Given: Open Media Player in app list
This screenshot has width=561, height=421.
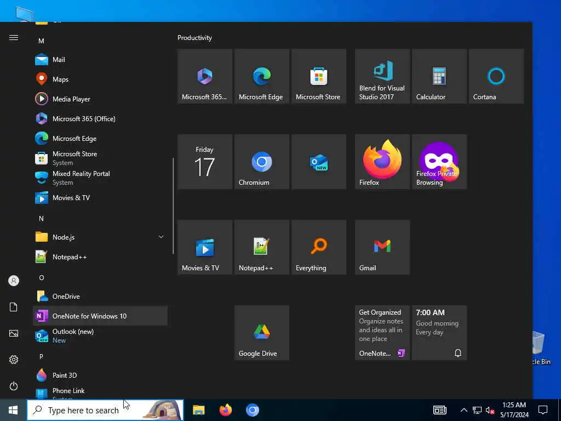Looking at the screenshot, I should (x=100, y=99).
